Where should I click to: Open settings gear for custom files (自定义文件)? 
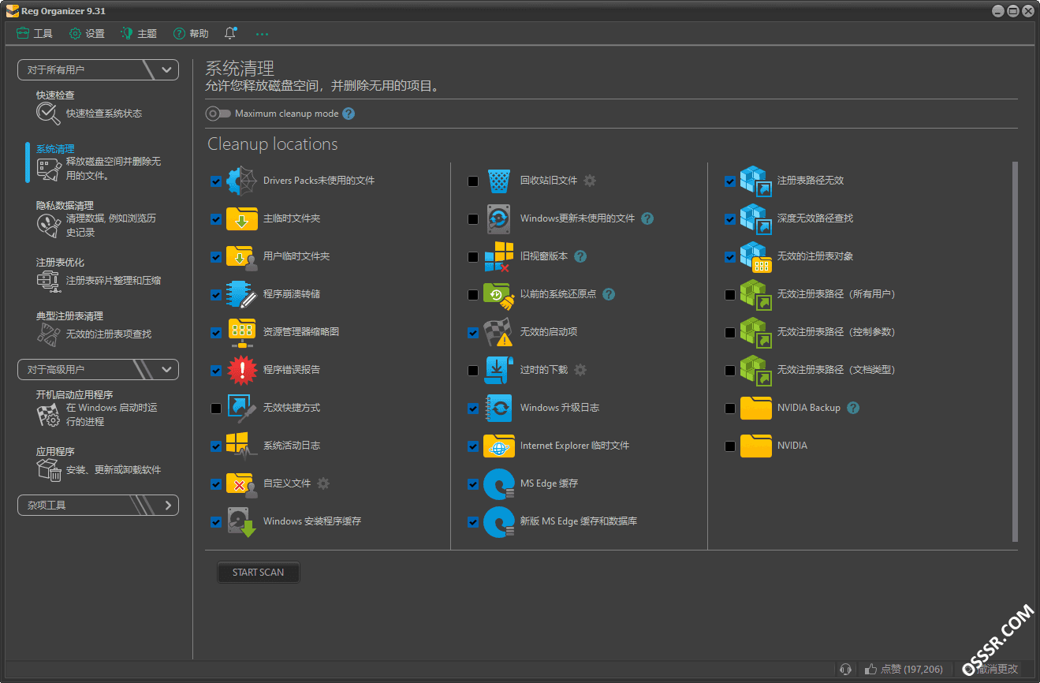coord(323,483)
